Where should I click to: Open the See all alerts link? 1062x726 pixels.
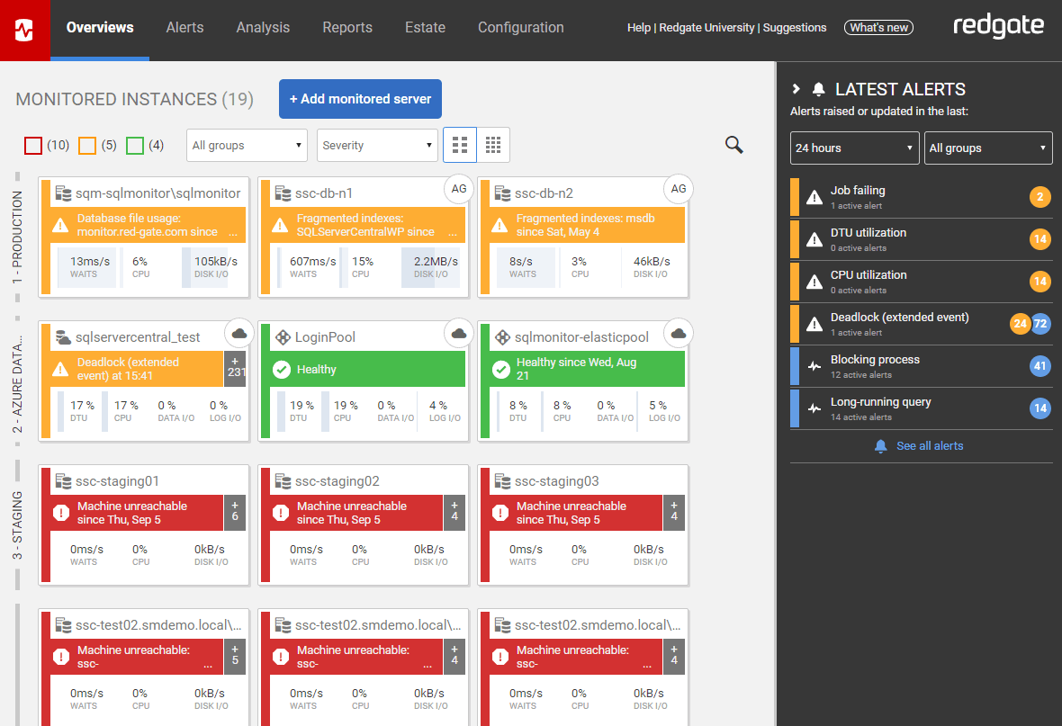(929, 445)
